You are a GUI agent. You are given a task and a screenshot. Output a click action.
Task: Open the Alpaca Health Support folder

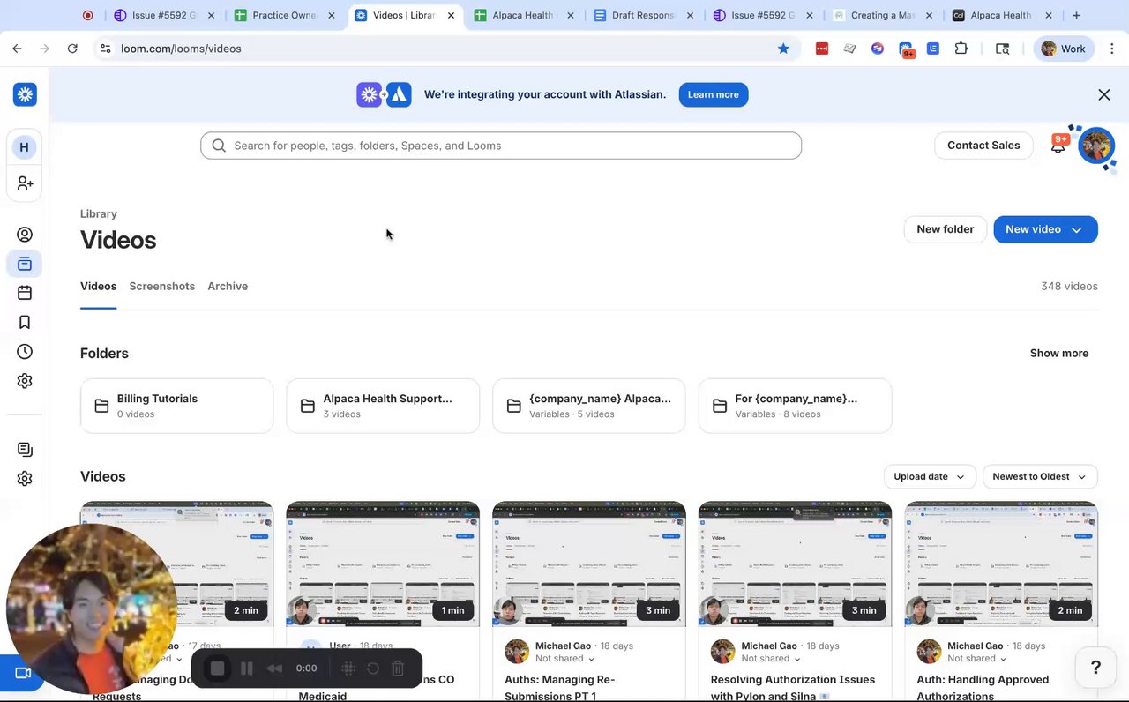tap(383, 406)
